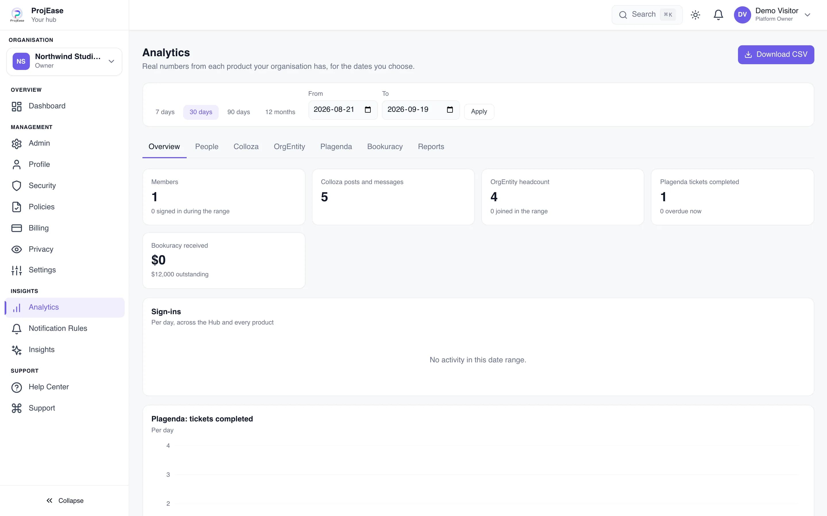827x516 pixels.
Task: Click Apply for the date range
Action: (479, 112)
